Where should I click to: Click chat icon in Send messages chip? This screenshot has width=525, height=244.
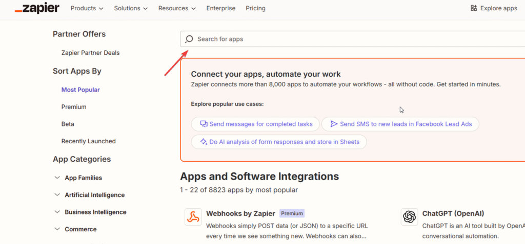[203, 124]
